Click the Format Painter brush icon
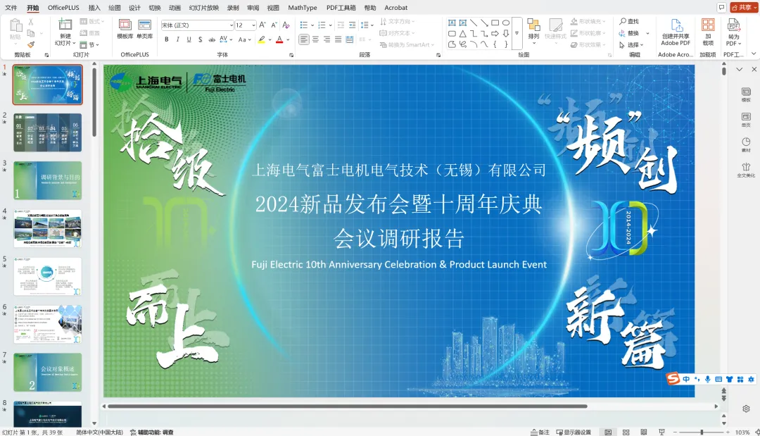 click(x=31, y=44)
